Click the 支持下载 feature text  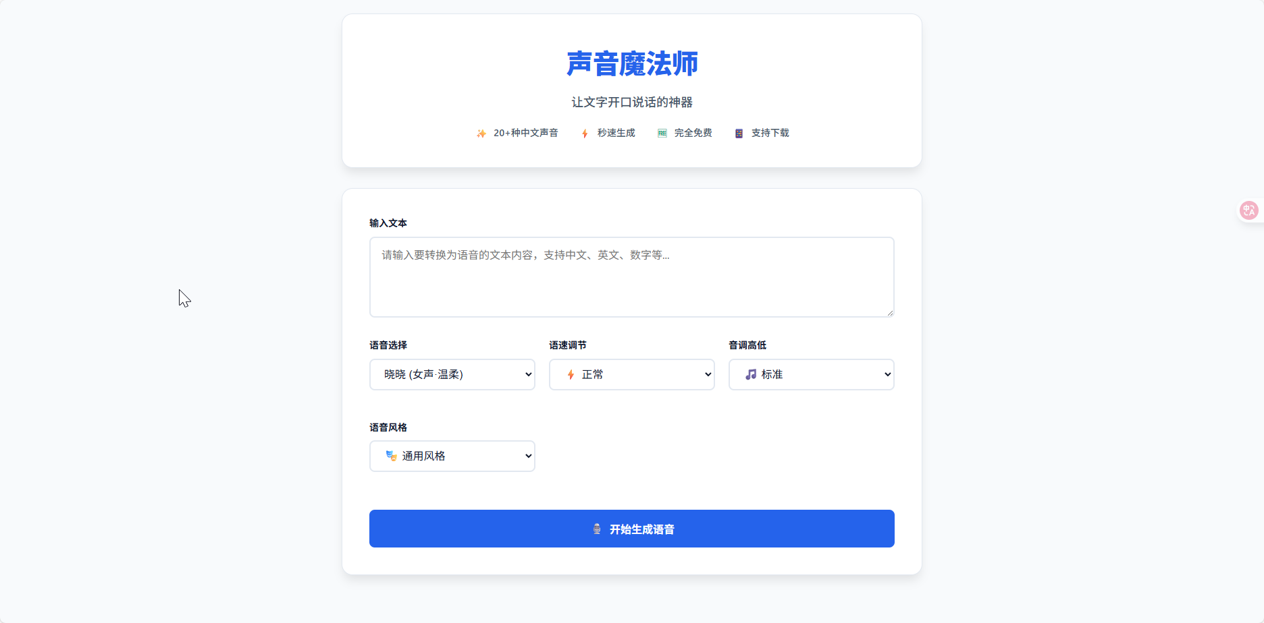pos(770,133)
